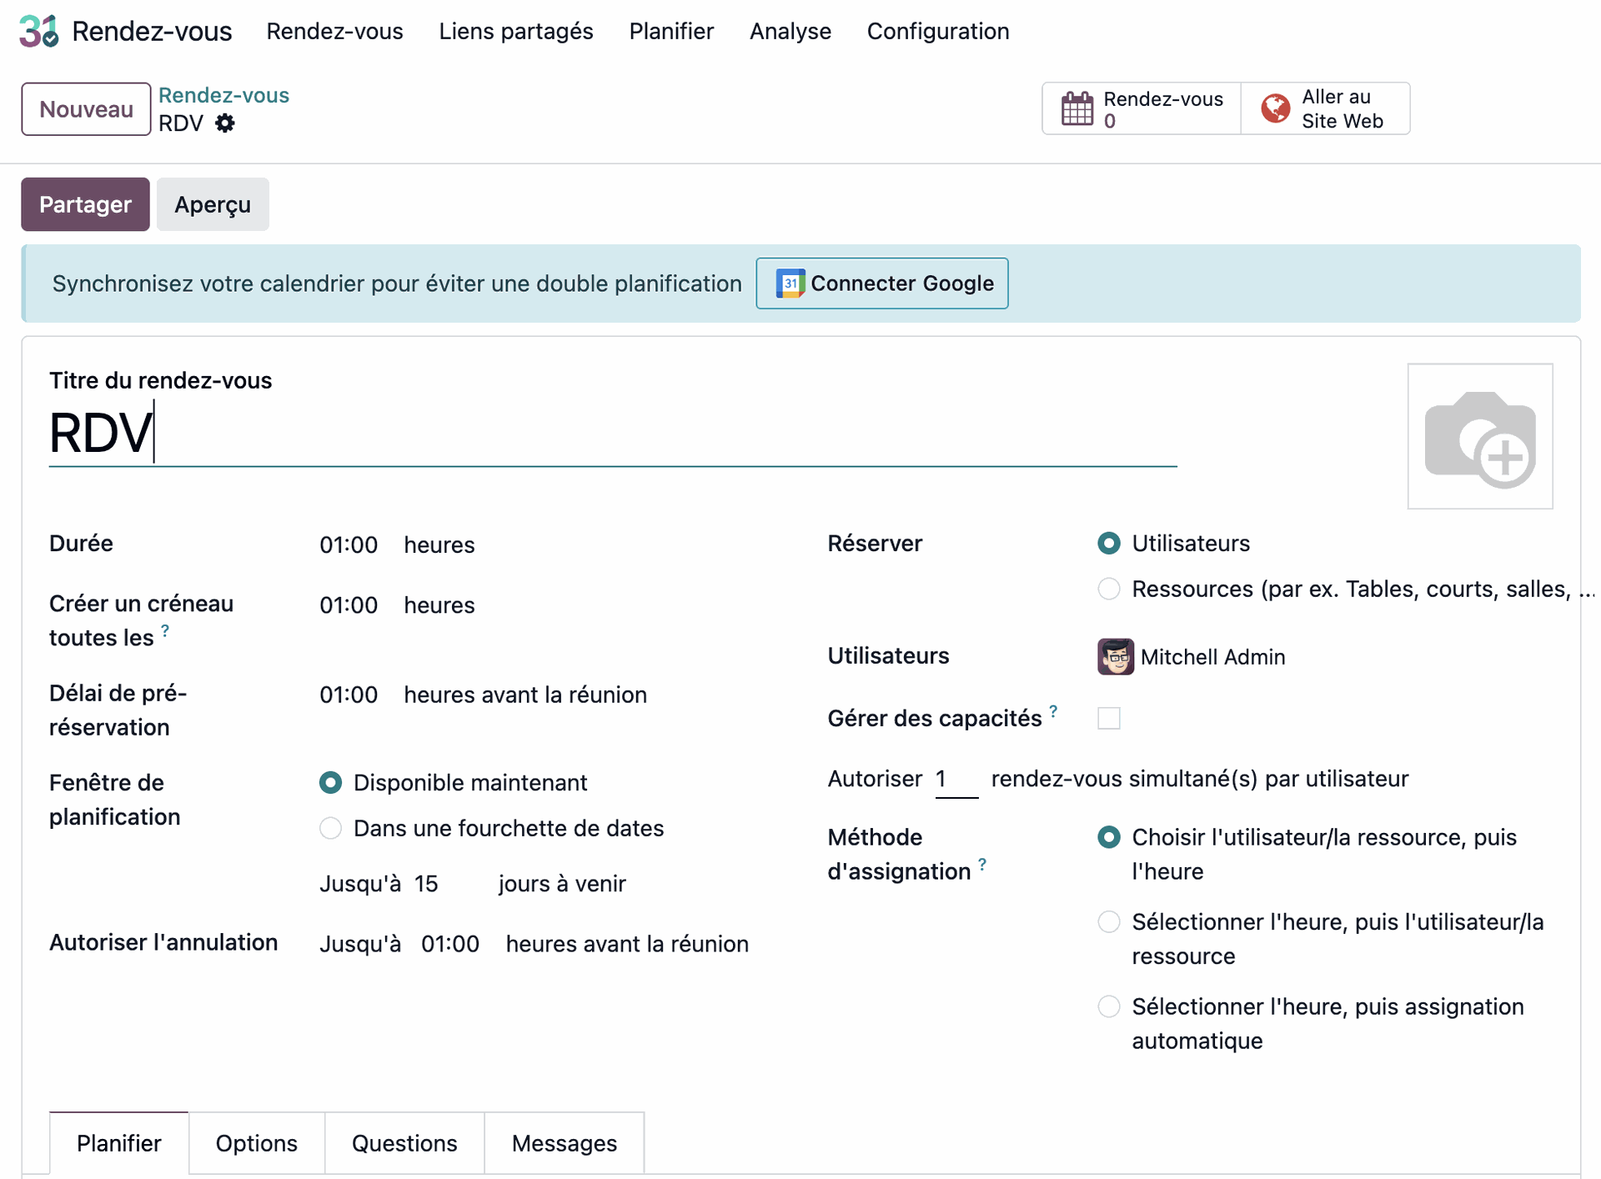Open tooltip question mark beside Gérer des capacités
The width and height of the screenshot is (1601, 1179).
1053,711
